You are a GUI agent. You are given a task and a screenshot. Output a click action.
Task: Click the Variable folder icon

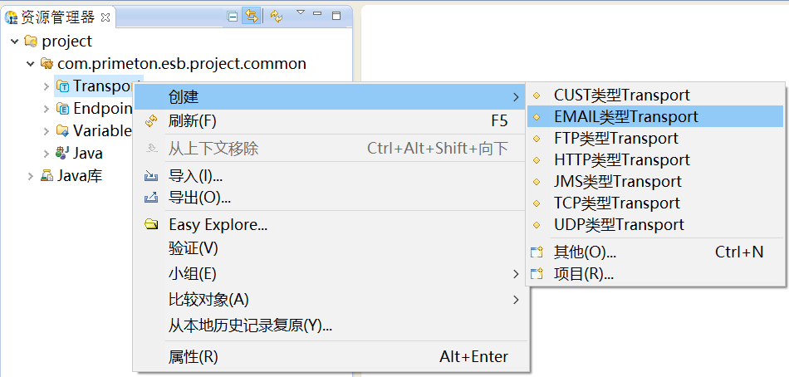tap(62, 131)
